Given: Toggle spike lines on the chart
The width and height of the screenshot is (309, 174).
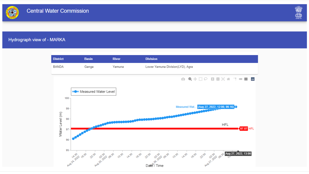Looking at the screenshot, I should pos(234,79).
